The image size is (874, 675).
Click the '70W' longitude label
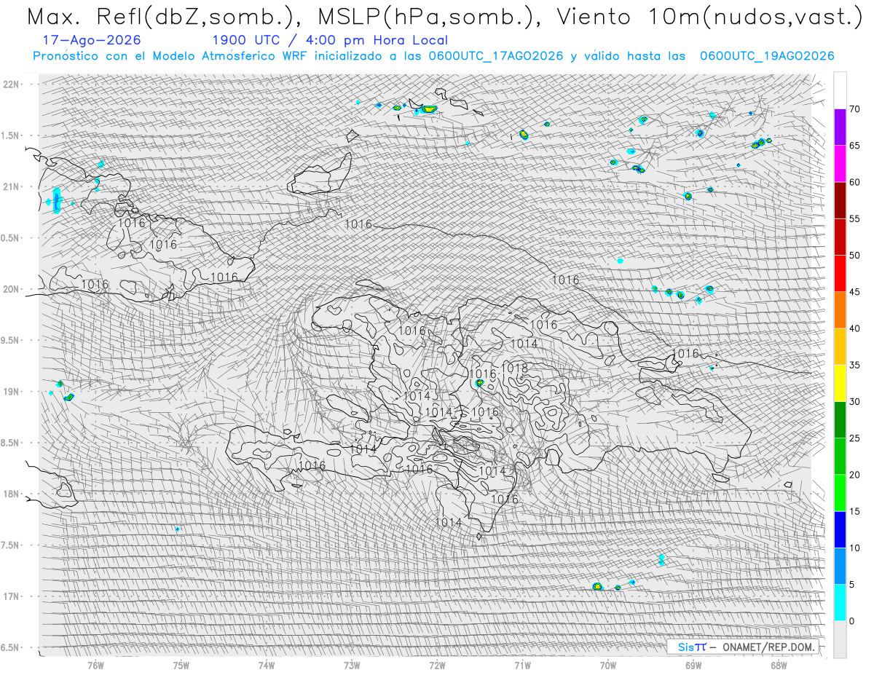[x=608, y=666]
